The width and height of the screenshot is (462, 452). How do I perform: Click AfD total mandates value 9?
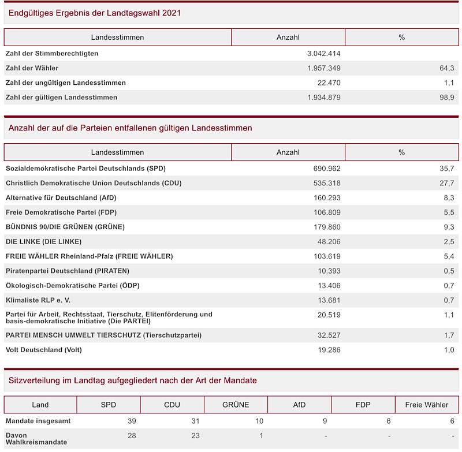325,421
